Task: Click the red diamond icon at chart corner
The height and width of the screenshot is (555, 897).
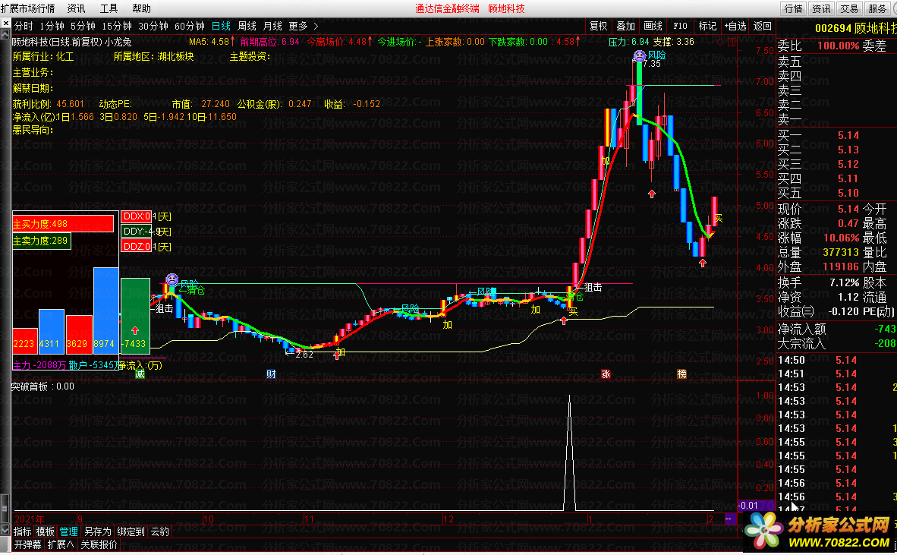Action: point(719,42)
